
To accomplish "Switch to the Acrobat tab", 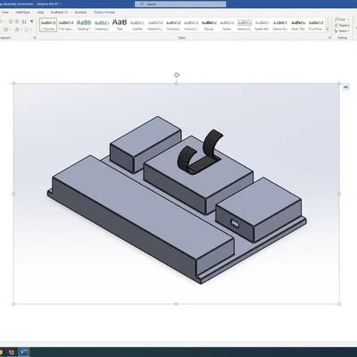I will [x=80, y=12].
